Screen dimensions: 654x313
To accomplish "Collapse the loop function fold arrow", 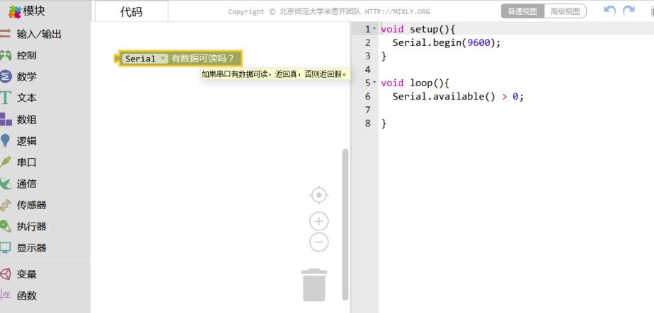I will 375,83.
